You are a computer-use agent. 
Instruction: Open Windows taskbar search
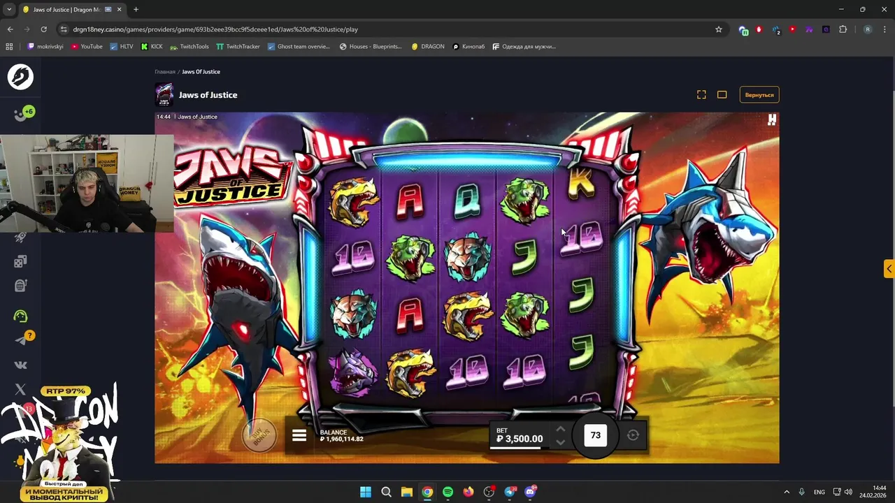[x=386, y=492]
